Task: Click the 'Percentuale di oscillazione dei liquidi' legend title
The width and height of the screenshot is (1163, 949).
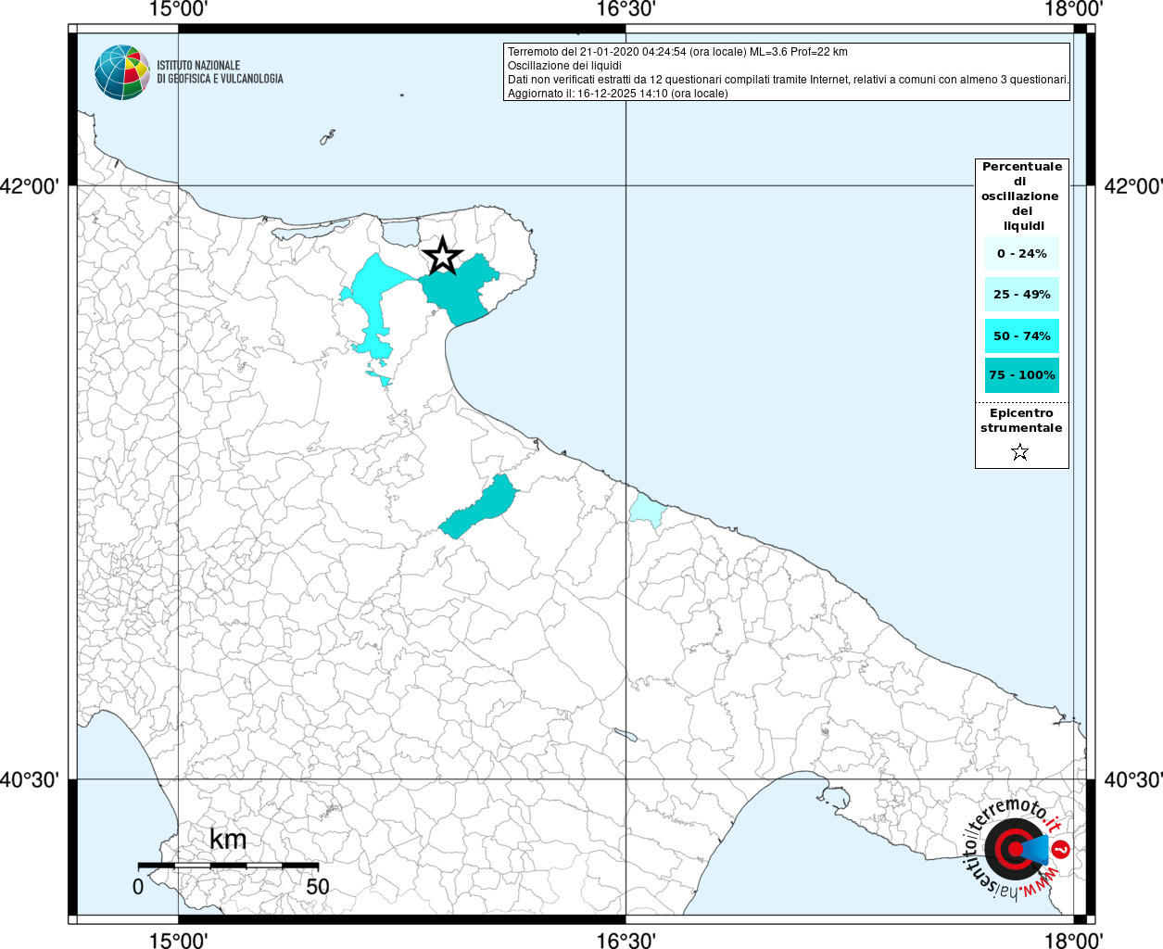Action: pyautogui.click(x=1022, y=196)
